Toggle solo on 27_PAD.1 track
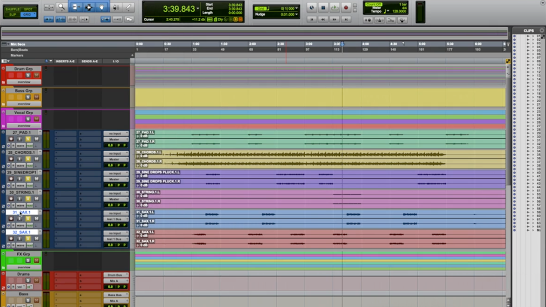This screenshot has height=307, width=546. 28,139
